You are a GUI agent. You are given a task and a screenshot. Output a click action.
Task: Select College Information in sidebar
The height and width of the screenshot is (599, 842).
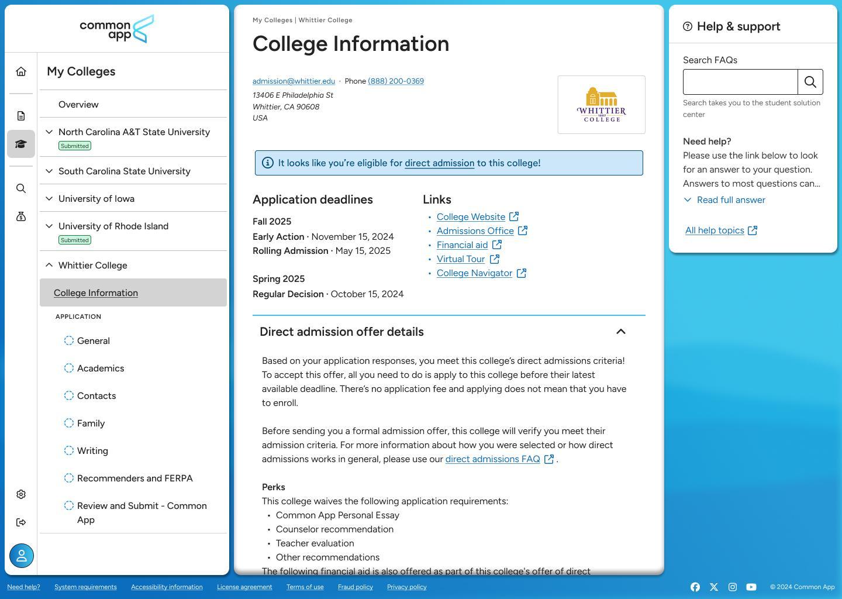[x=133, y=292]
